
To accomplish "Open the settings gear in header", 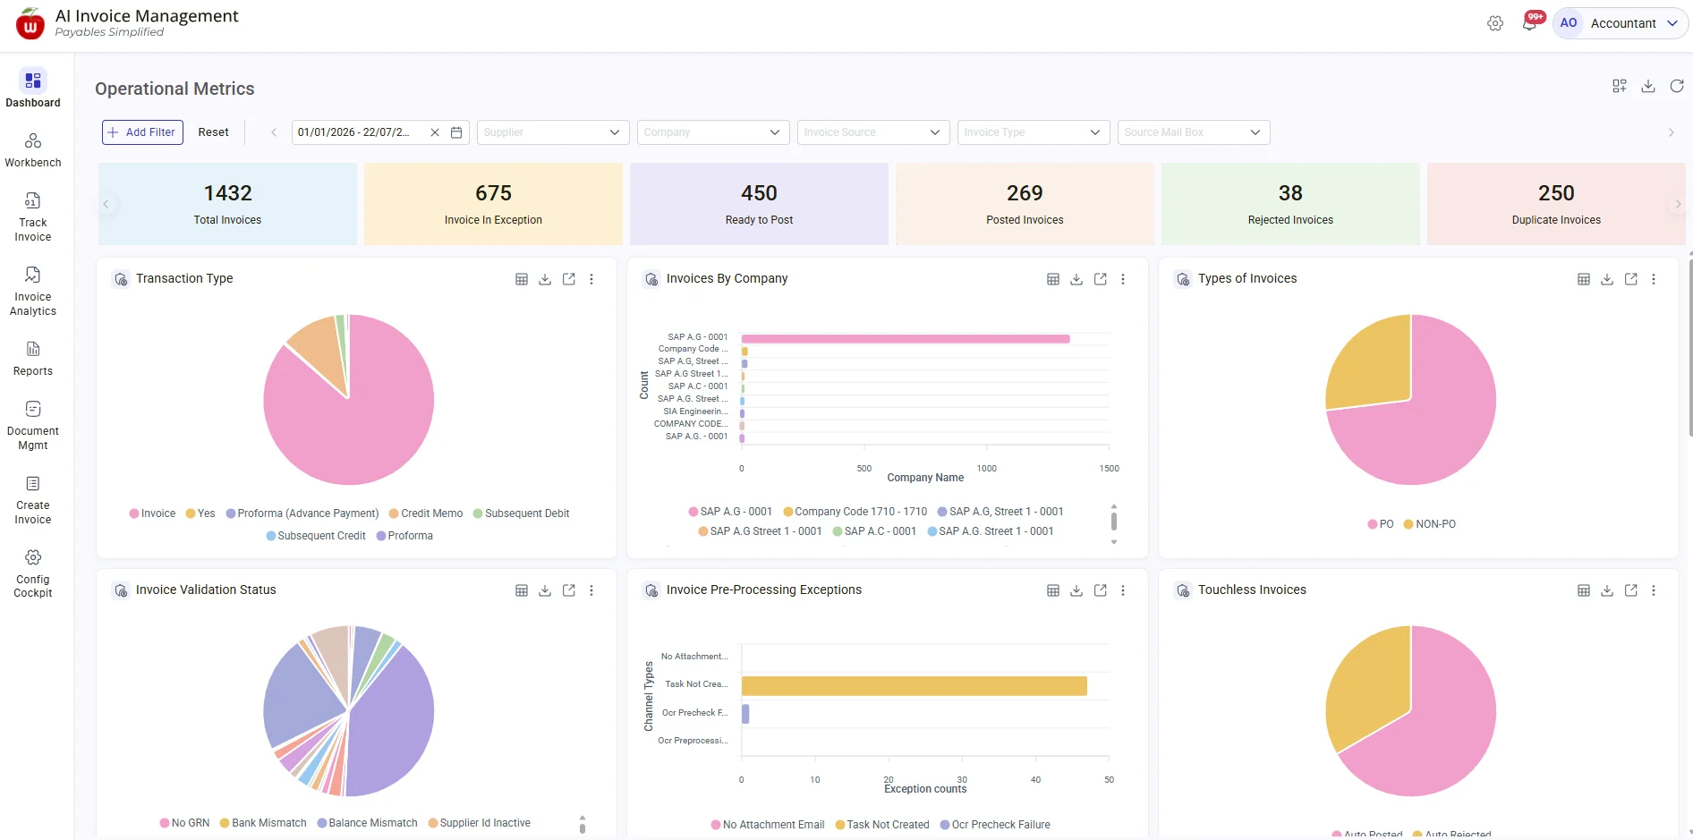I will click(1495, 23).
